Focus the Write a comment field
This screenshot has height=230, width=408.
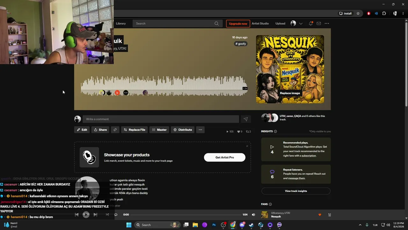[161, 119]
